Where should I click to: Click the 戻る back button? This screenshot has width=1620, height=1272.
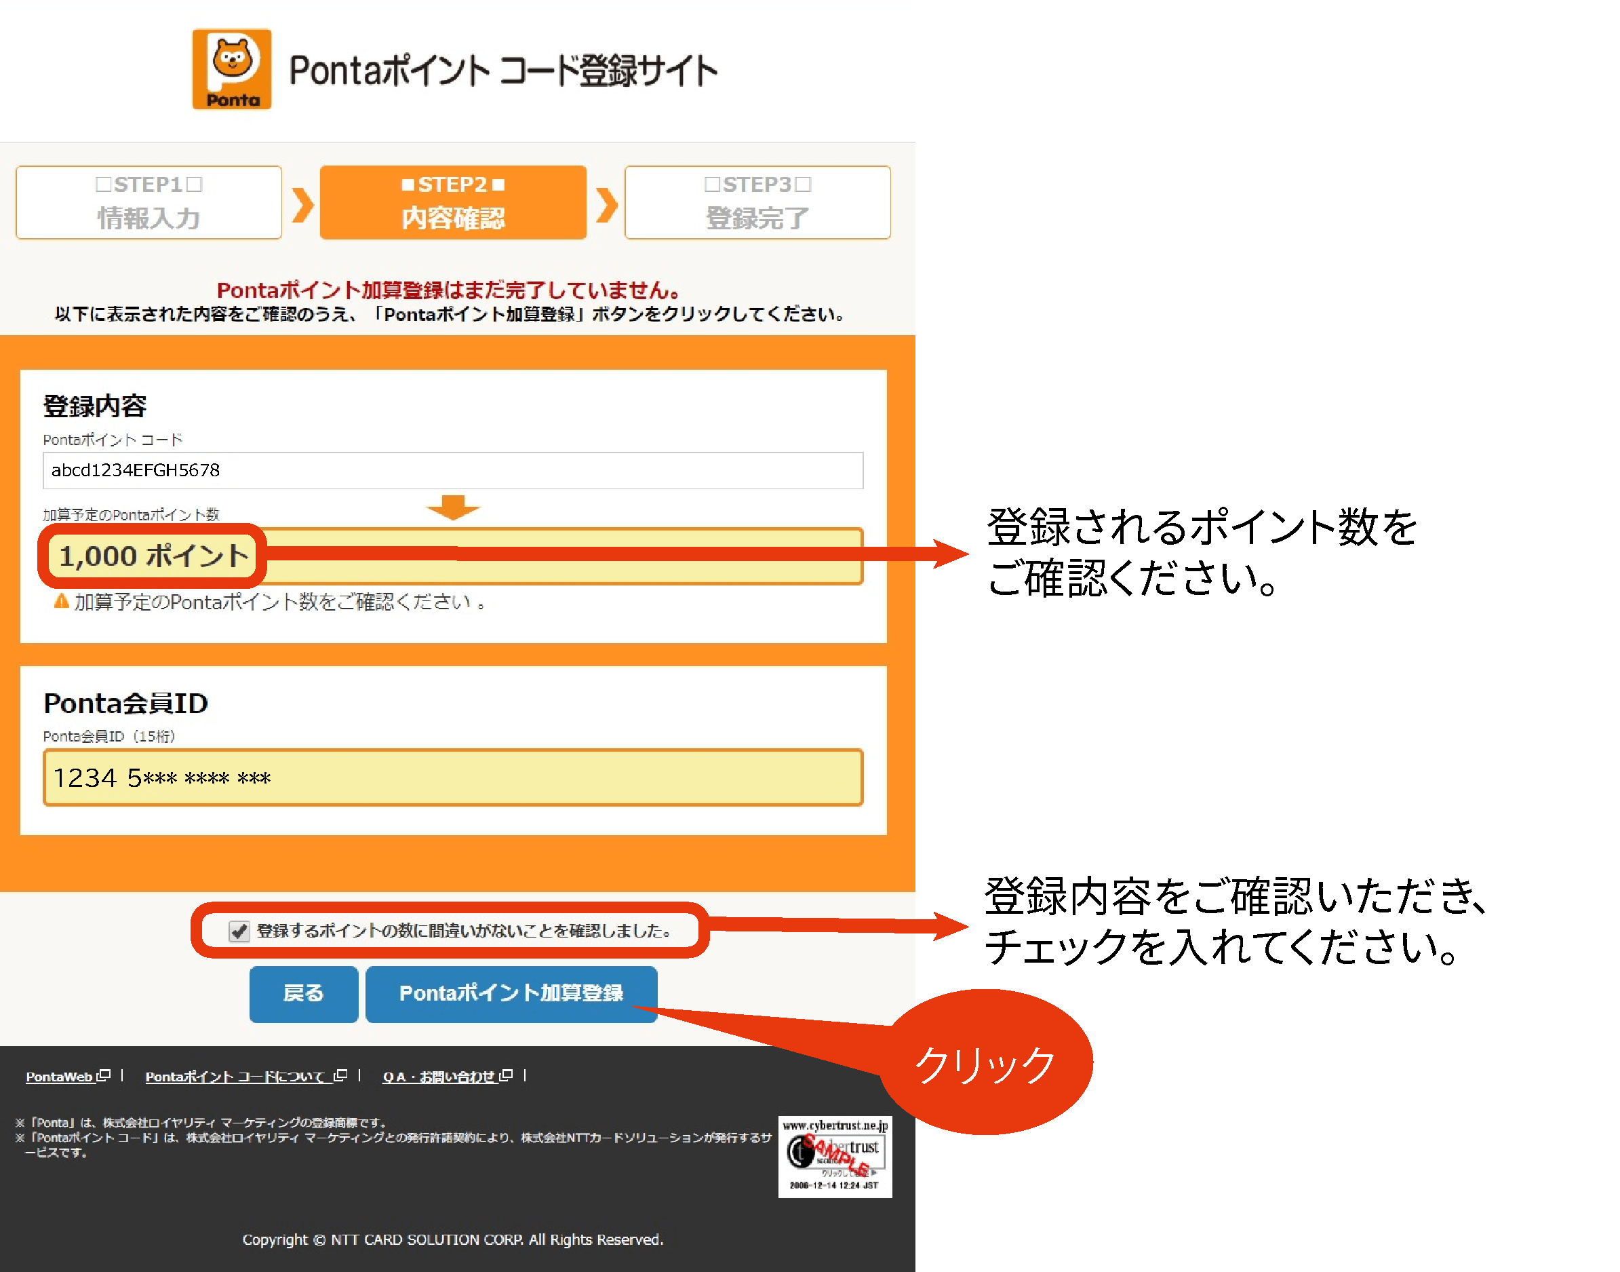pos(304,993)
